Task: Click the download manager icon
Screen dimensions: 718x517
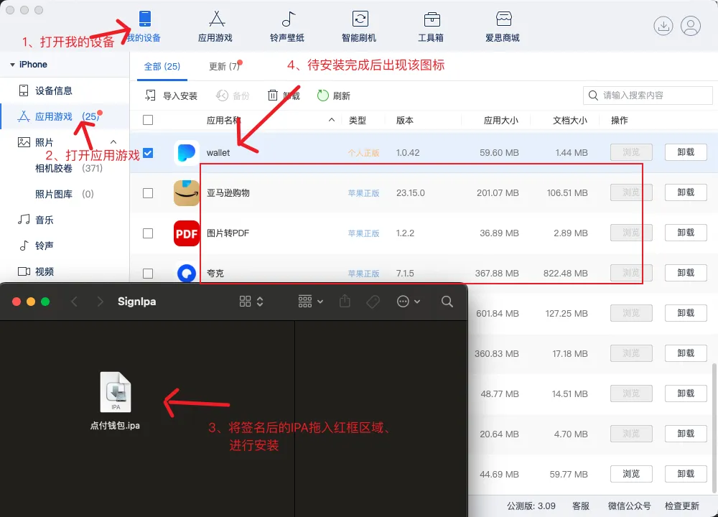Action: click(663, 27)
